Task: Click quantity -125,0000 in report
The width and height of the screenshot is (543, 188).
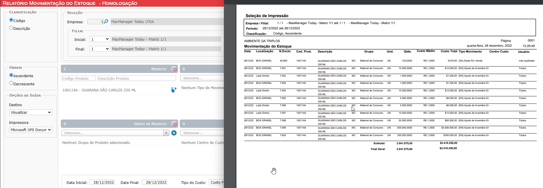Action: pos(407,61)
